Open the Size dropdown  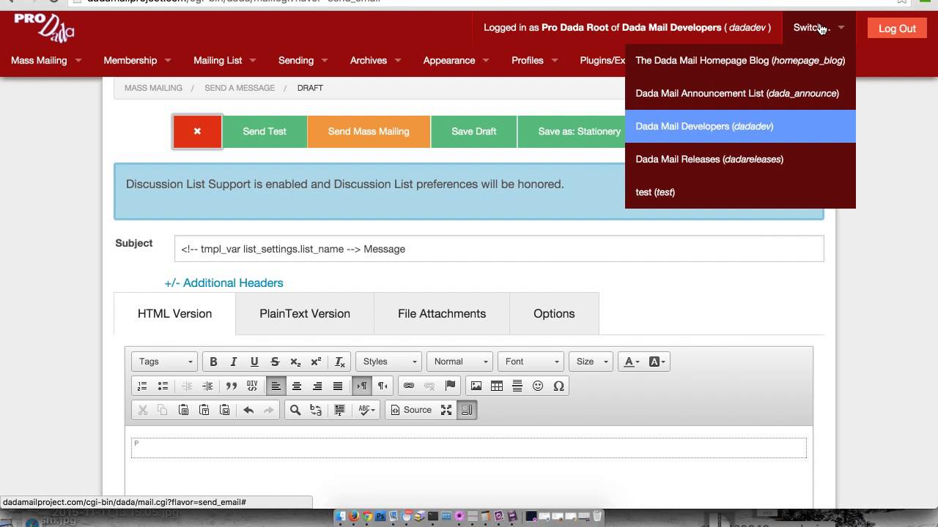tap(591, 362)
